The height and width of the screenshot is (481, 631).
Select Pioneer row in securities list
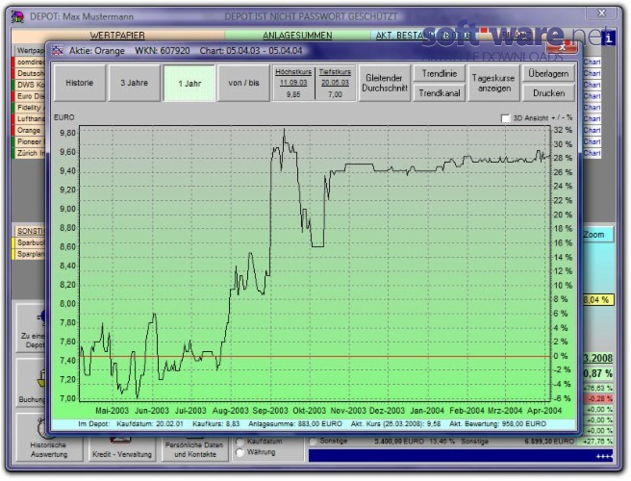(x=30, y=141)
